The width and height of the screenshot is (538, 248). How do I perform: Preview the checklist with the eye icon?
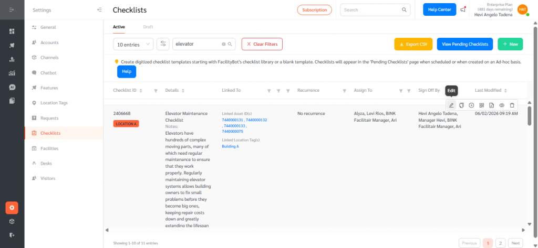pyautogui.click(x=502, y=105)
